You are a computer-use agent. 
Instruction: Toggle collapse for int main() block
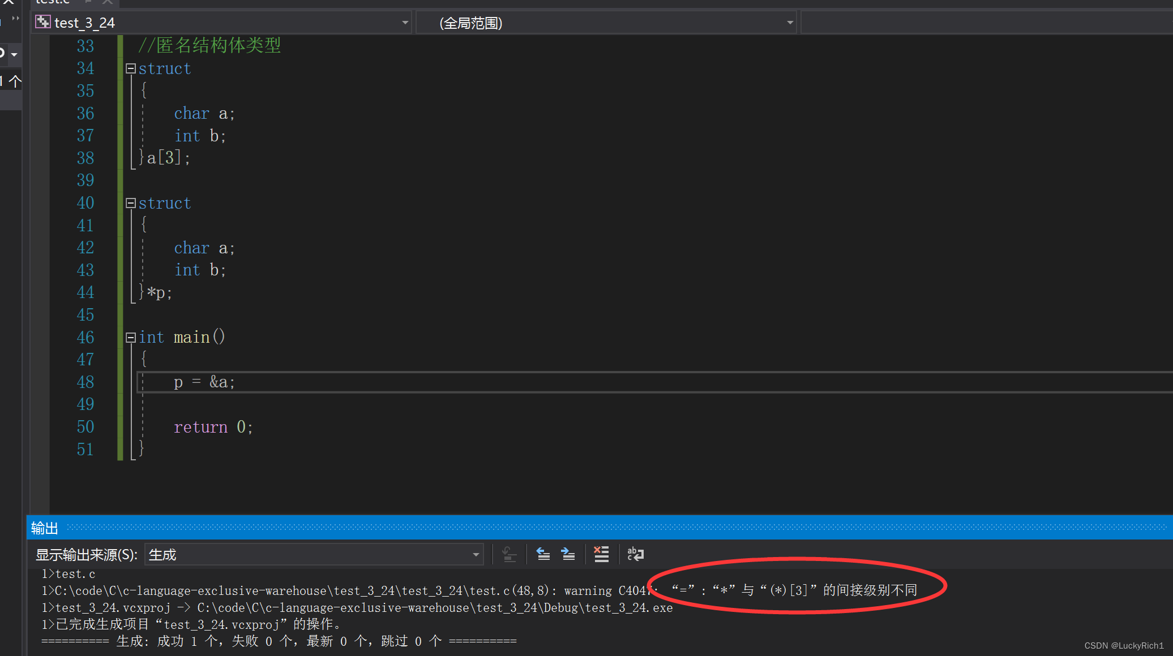131,337
